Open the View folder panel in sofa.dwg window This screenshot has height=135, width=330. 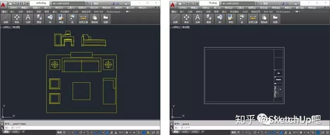105,19
